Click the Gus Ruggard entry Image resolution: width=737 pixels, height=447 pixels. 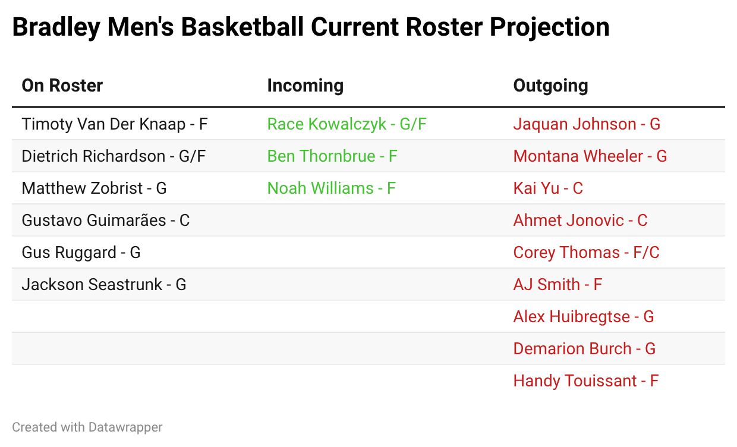pyautogui.click(x=81, y=253)
